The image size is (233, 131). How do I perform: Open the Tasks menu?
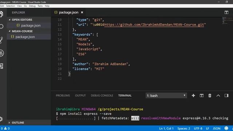click(x=40, y=6)
